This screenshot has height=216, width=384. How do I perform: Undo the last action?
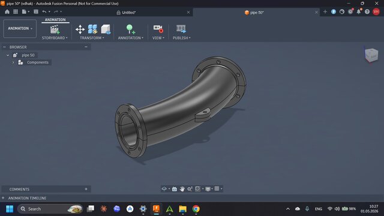click(44, 11)
